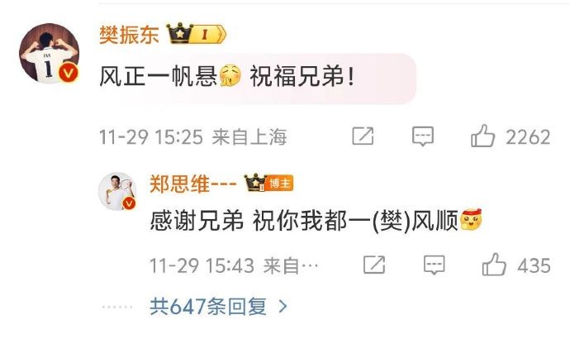Click crown membership badge next to 樊振东
This screenshot has height=339, width=570.
pos(196,34)
